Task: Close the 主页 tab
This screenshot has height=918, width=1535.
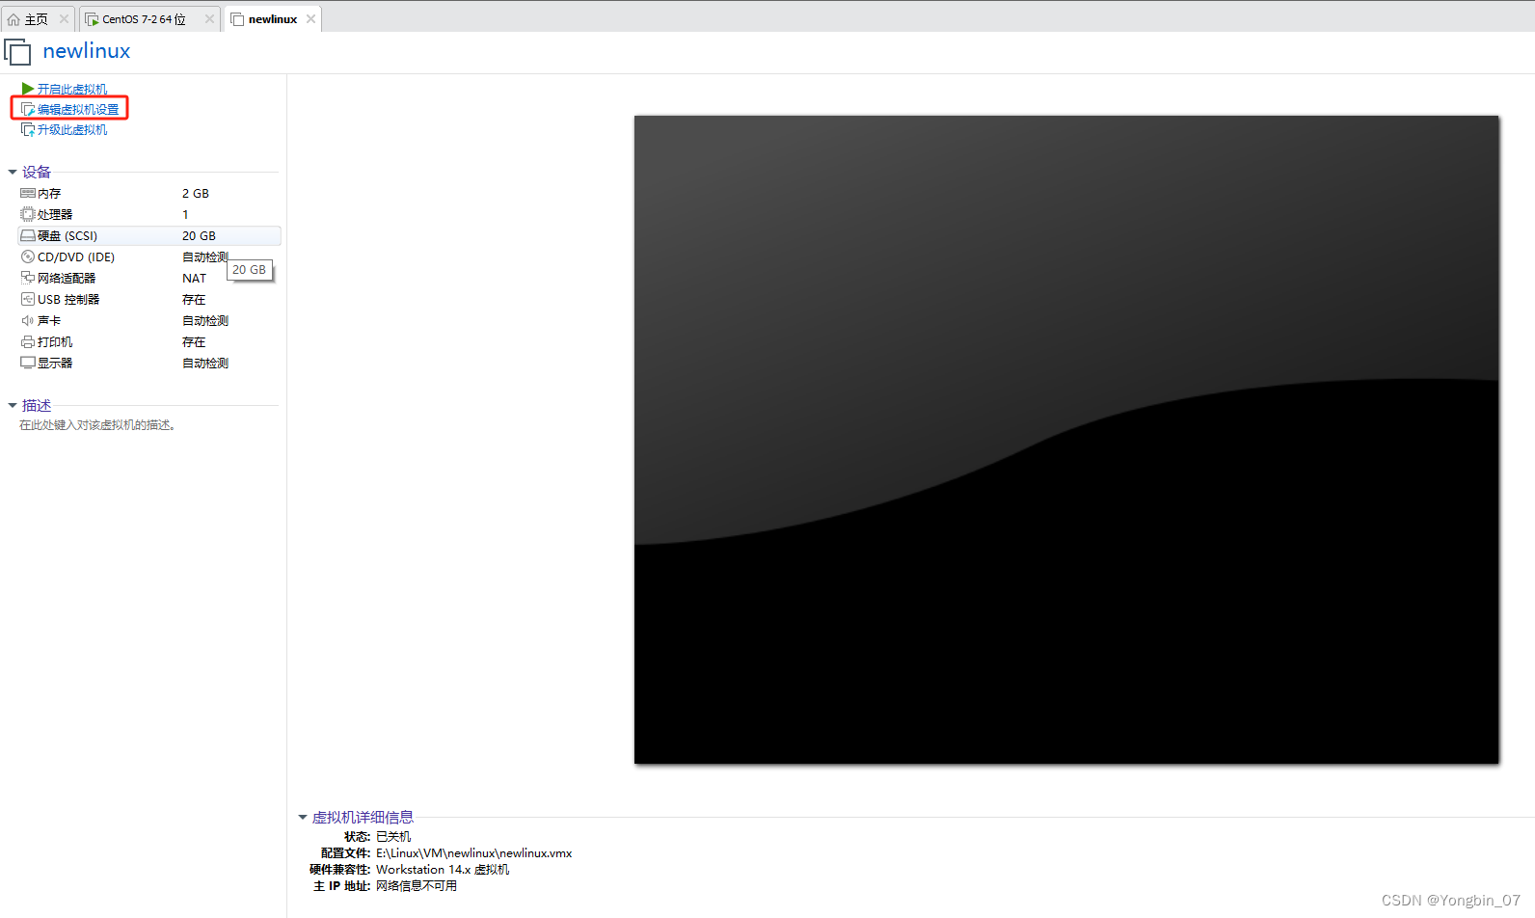Action: click(64, 19)
